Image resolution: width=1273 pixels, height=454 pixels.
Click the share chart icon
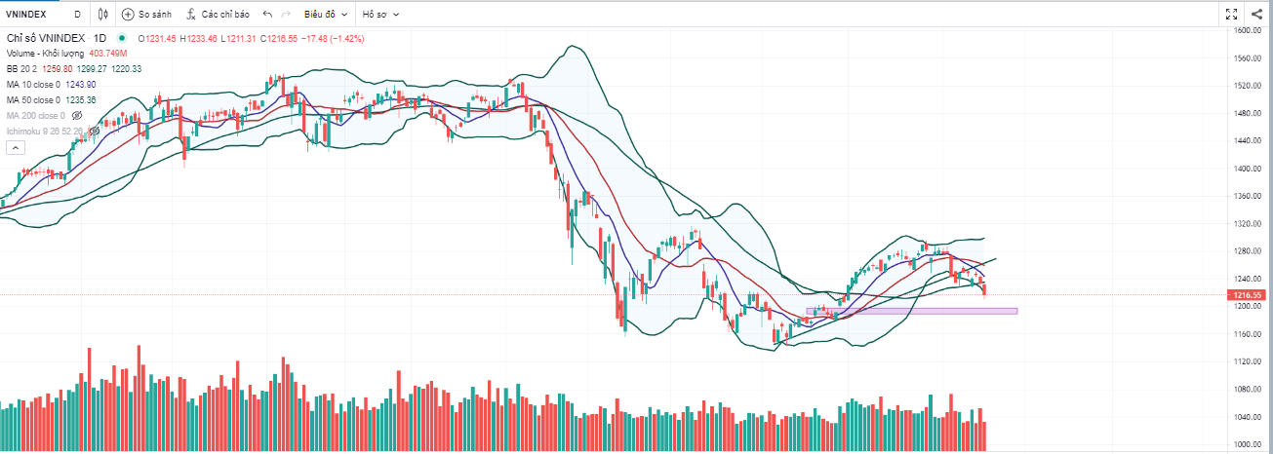1257,14
